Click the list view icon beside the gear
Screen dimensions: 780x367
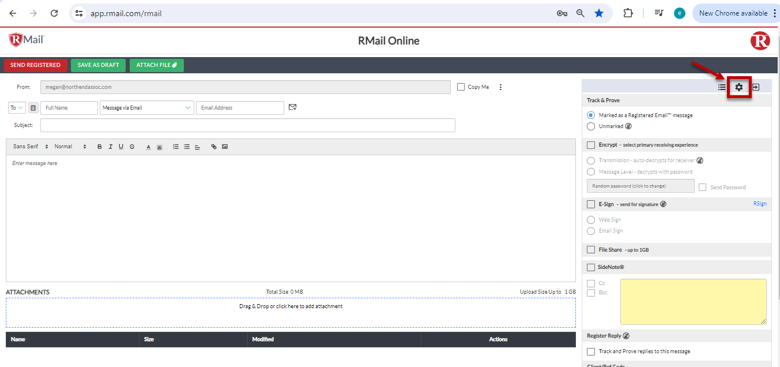722,87
